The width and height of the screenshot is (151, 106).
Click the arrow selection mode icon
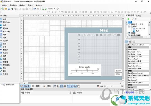coord(75,86)
